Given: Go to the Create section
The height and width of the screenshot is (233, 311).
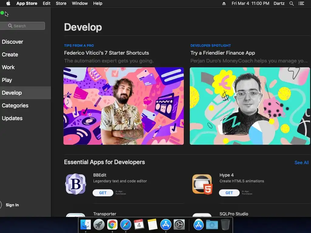Looking at the screenshot, I should pyautogui.click(x=10, y=55).
